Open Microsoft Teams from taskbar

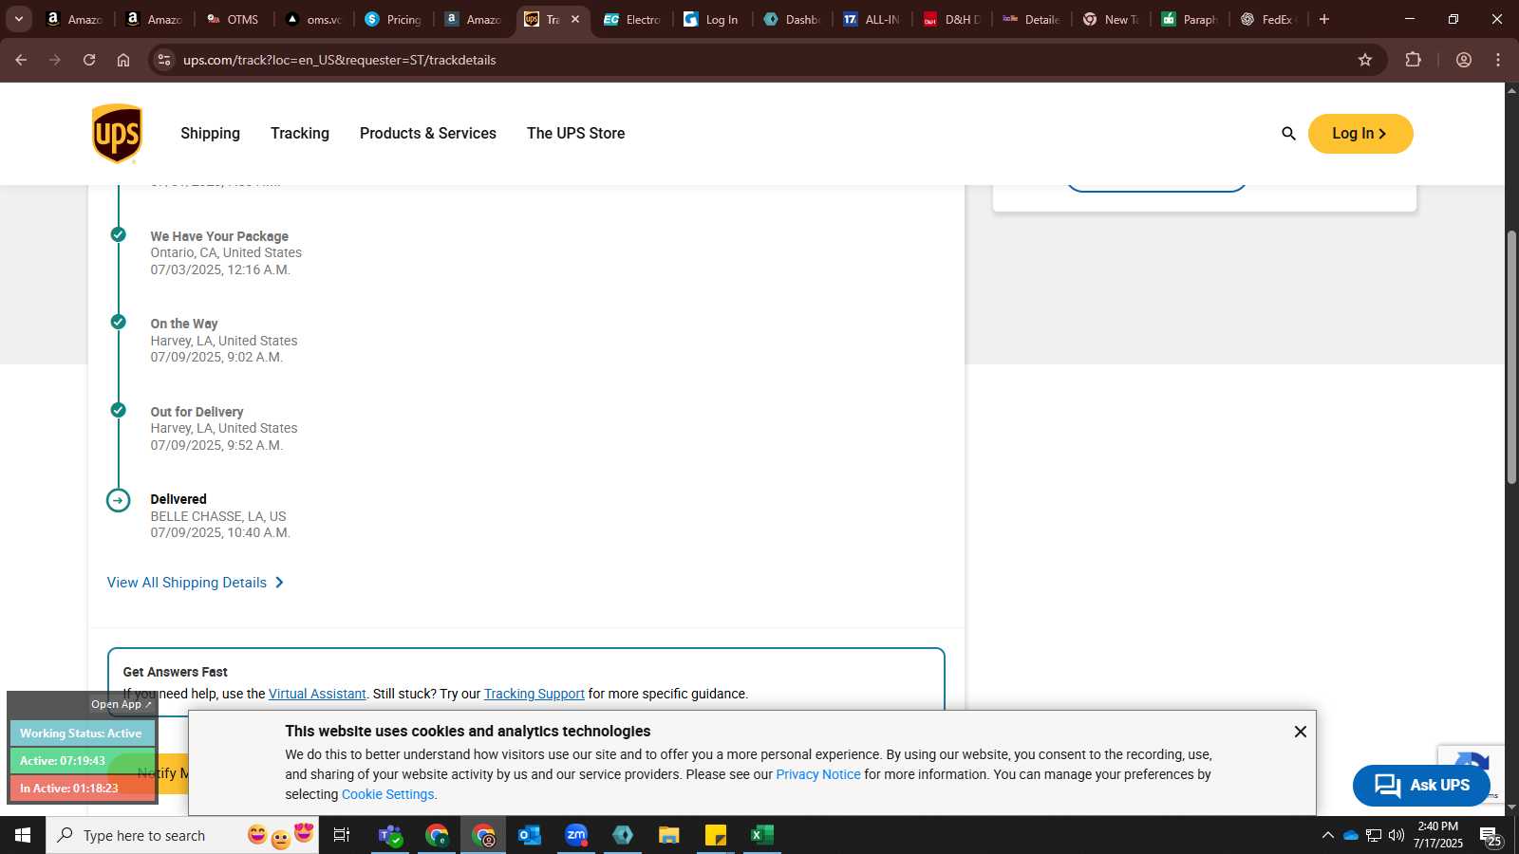tap(389, 835)
